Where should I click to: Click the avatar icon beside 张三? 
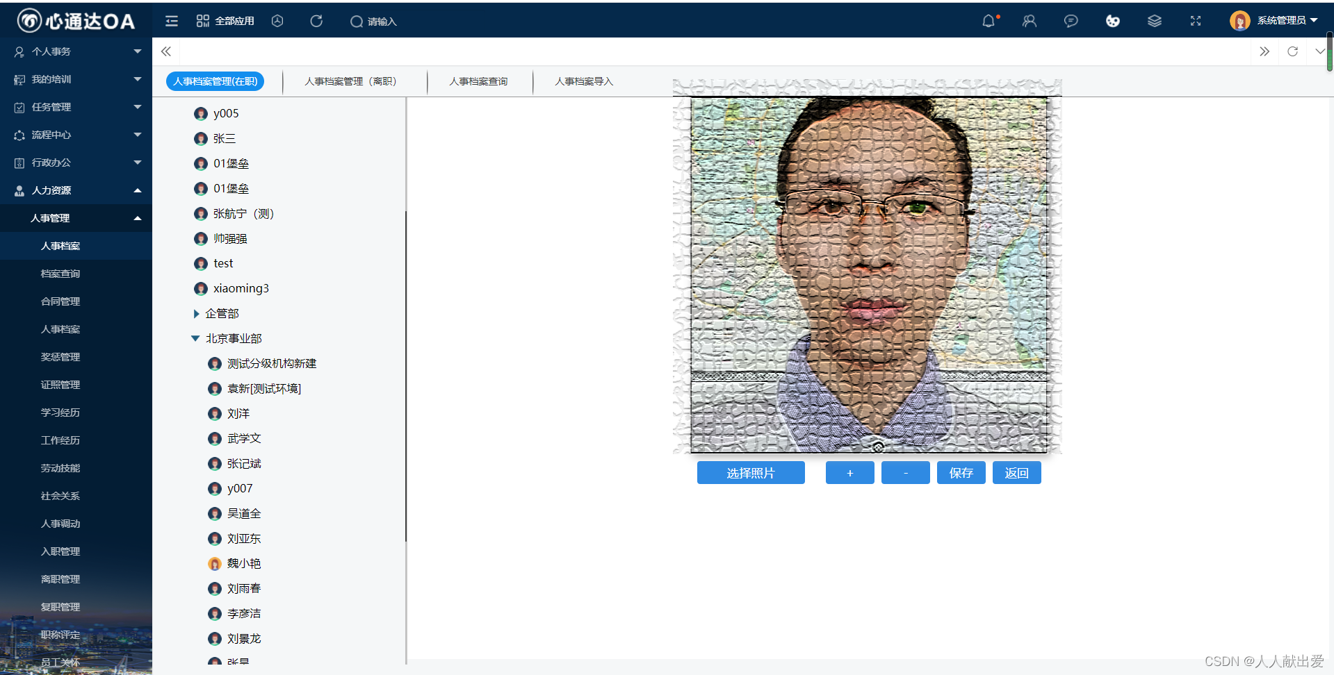pyautogui.click(x=201, y=139)
